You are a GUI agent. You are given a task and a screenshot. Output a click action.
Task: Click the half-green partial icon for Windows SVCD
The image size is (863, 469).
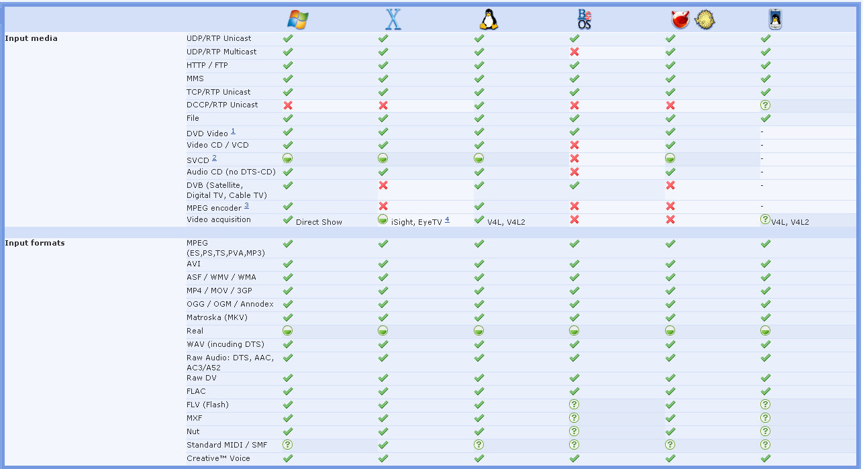288,159
